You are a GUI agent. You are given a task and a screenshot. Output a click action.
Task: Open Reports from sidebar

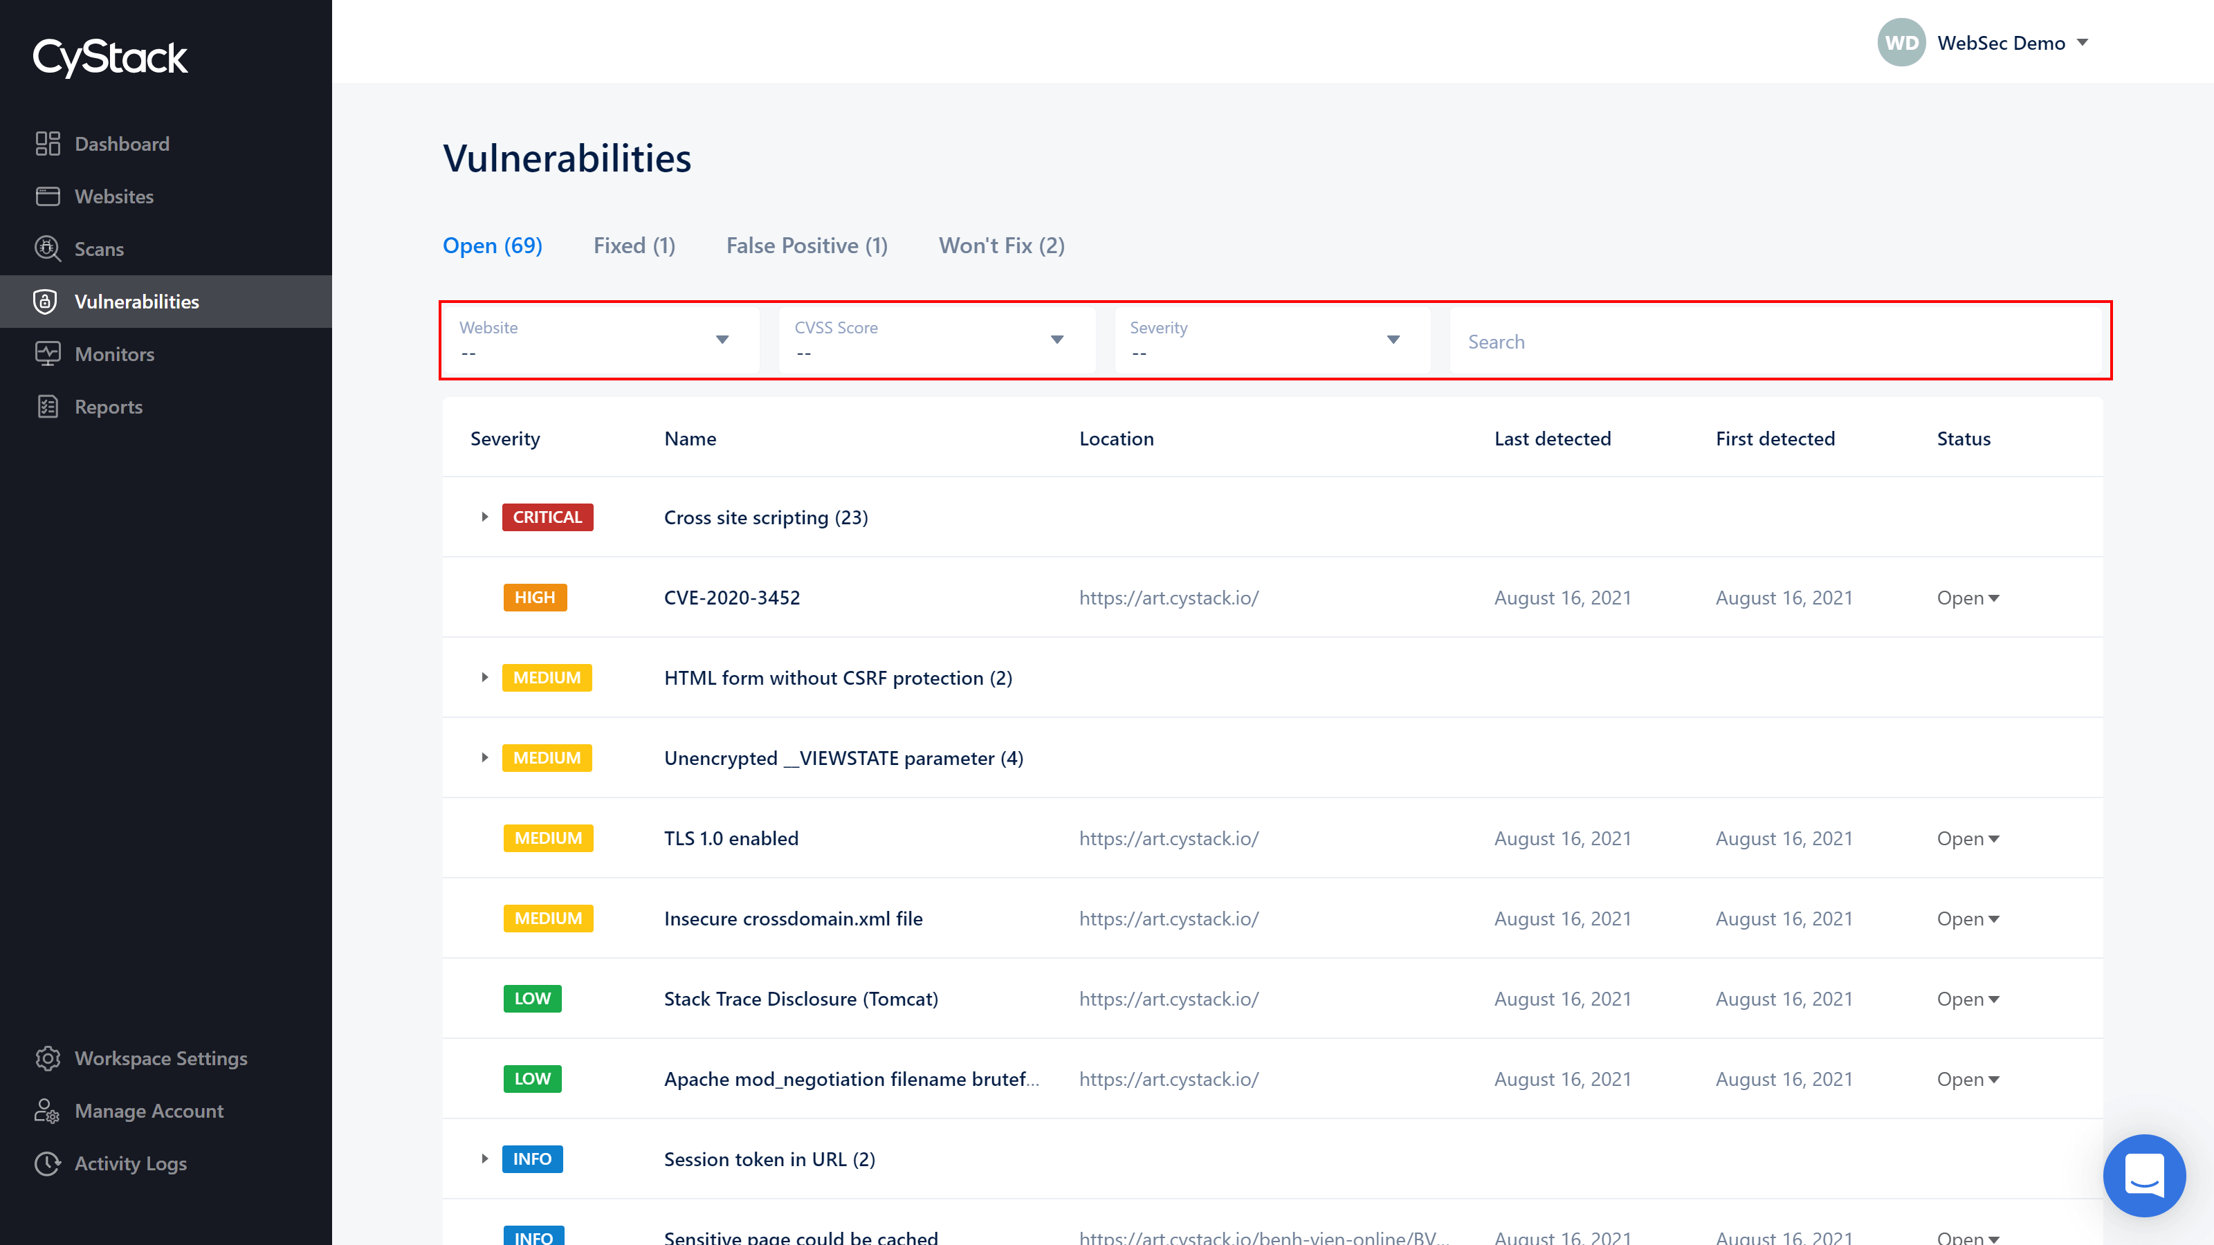point(109,407)
